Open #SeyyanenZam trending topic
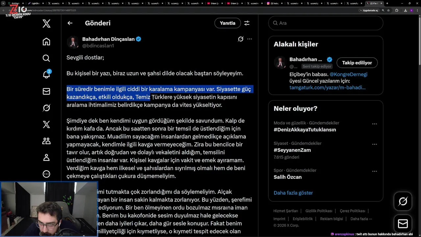The image size is (421, 237). pos(292,150)
